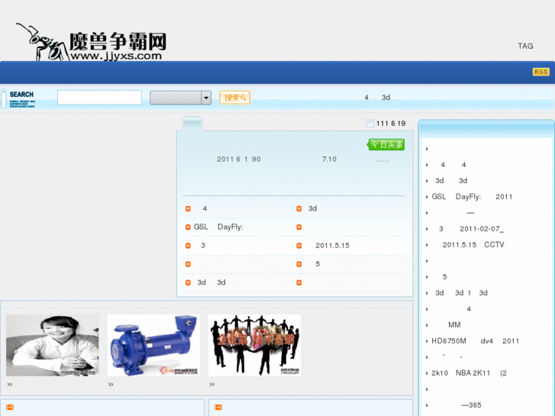Click the green 今日头条 badge
555x416 pixels.
pyautogui.click(x=386, y=144)
